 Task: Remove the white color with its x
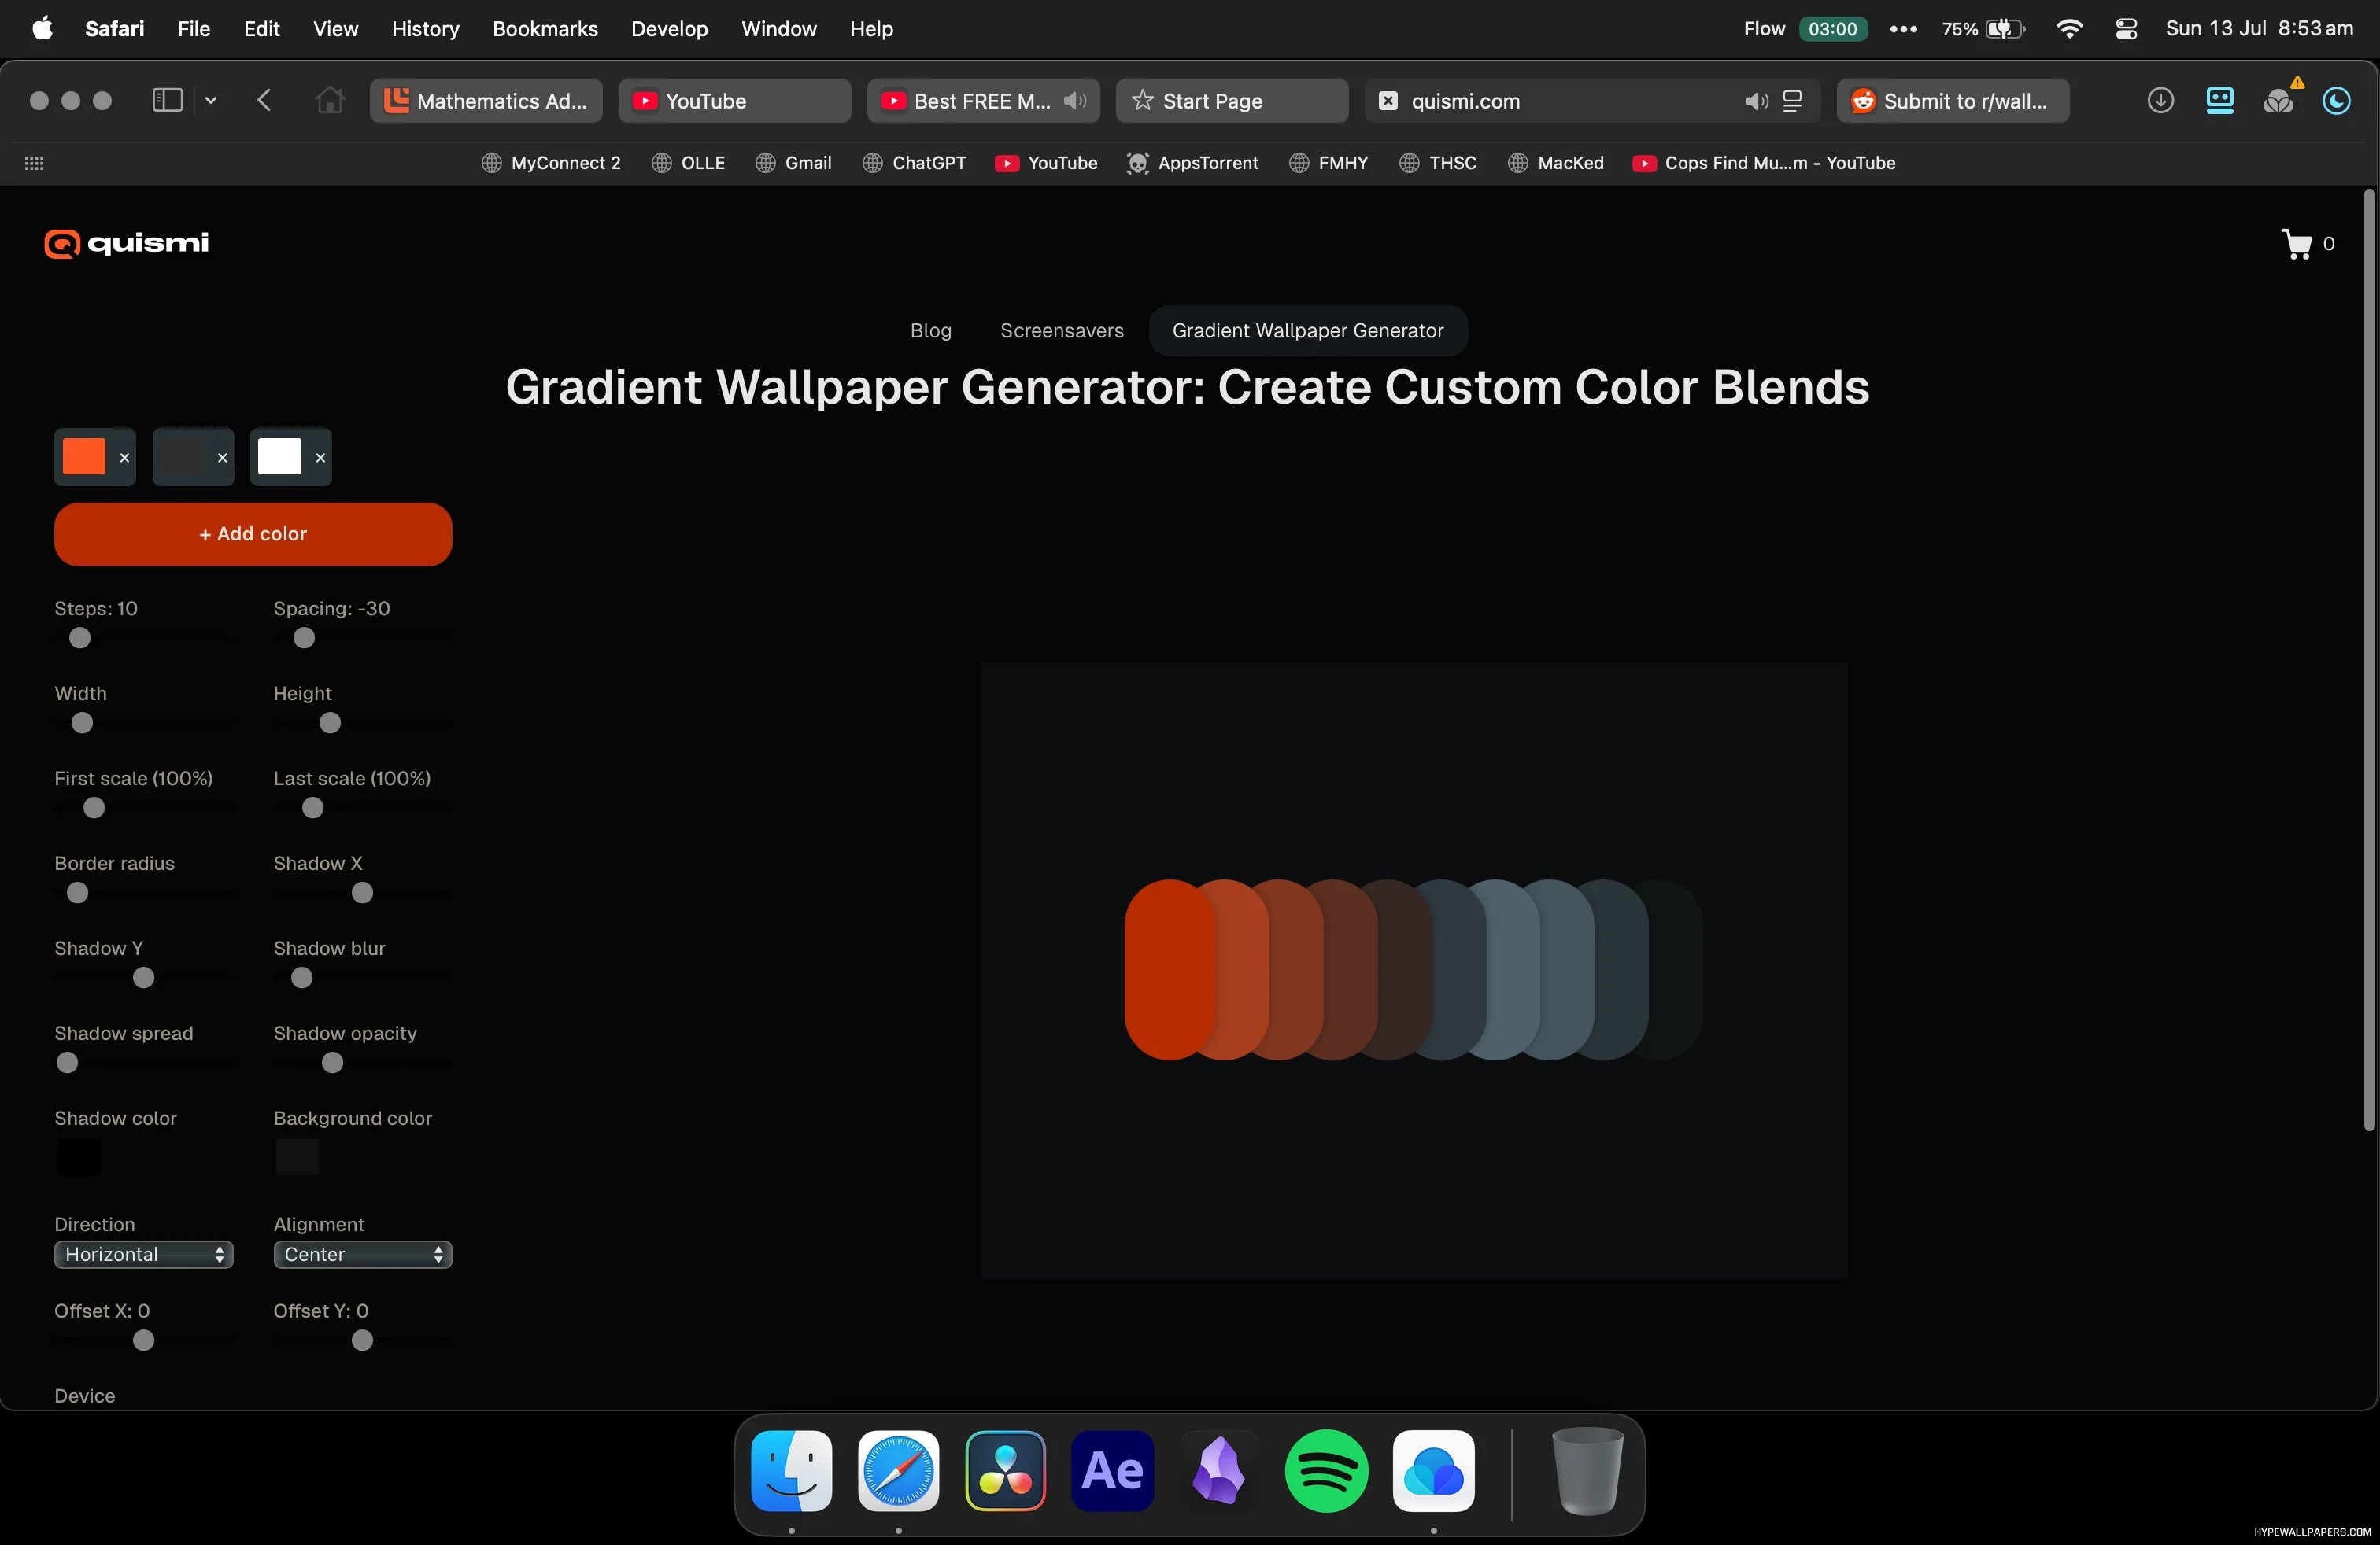[x=320, y=458]
